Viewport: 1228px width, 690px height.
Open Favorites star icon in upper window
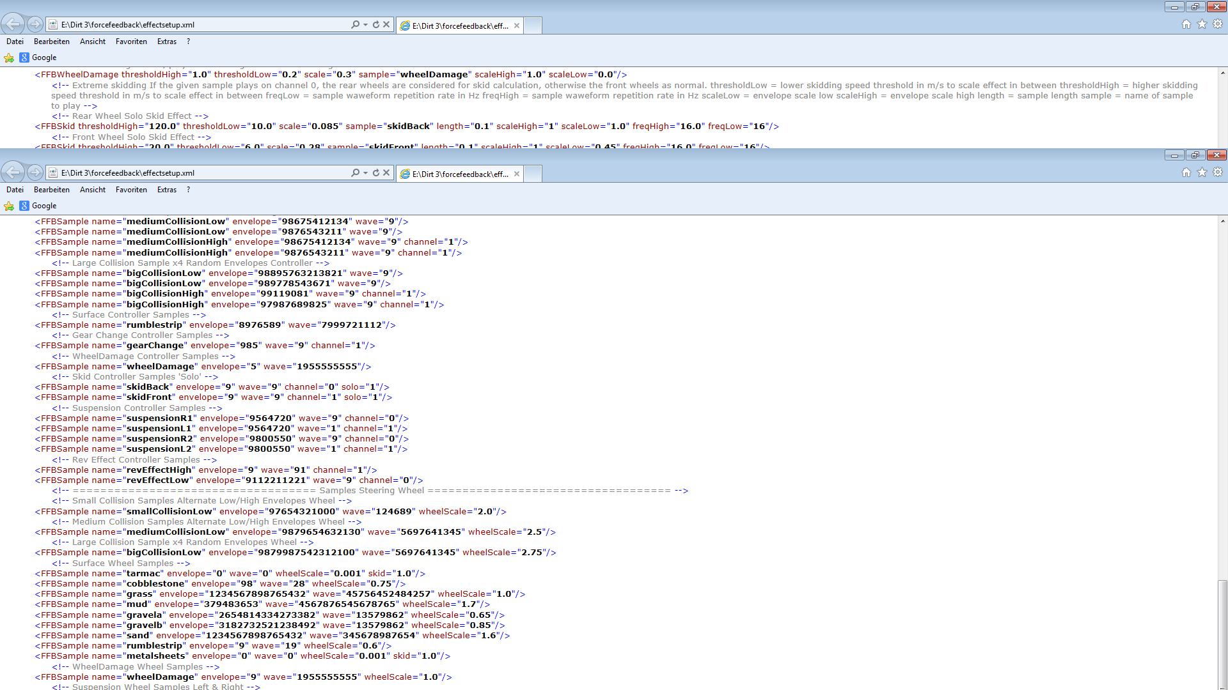1202,24
